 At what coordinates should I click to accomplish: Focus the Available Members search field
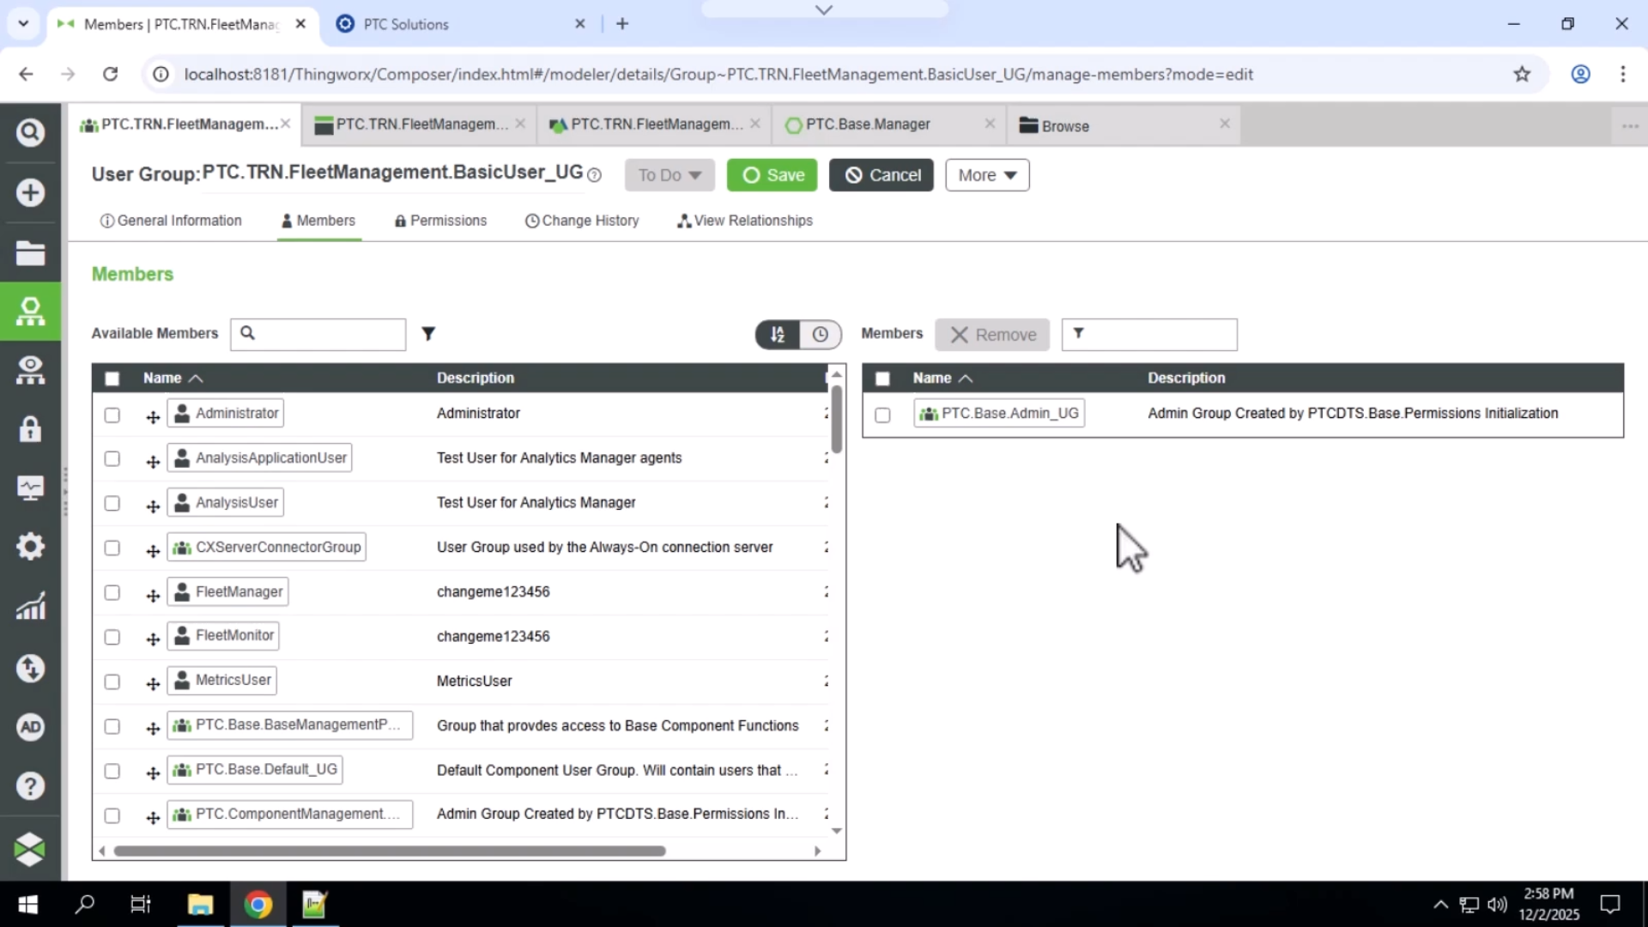[318, 334]
